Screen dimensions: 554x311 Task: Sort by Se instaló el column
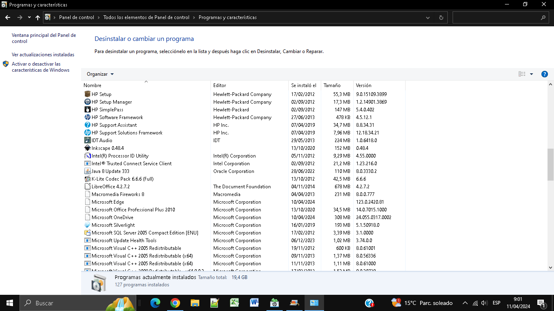[x=305, y=85]
